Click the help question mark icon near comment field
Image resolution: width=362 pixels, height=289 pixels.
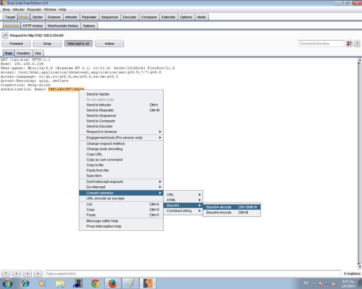tap(357, 43)
